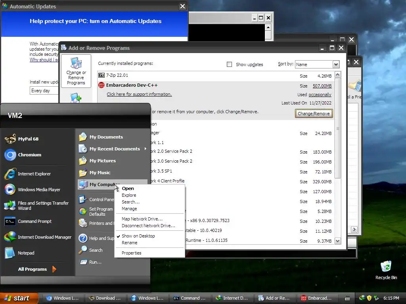Open MyPal 68 raccoon icon

pos(10,139)
